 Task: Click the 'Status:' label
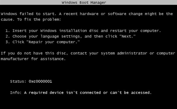pyautogui.click(x=18, y=81)
